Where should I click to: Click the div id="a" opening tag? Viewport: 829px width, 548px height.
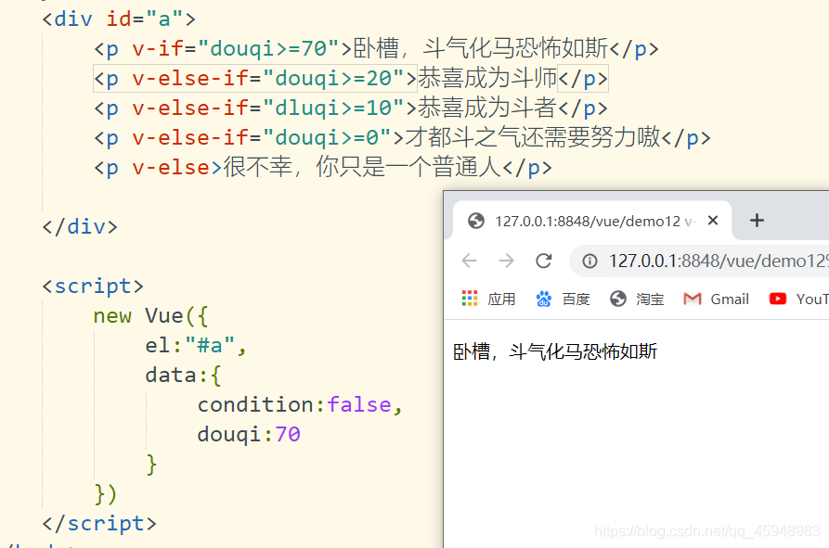(119, 19)
